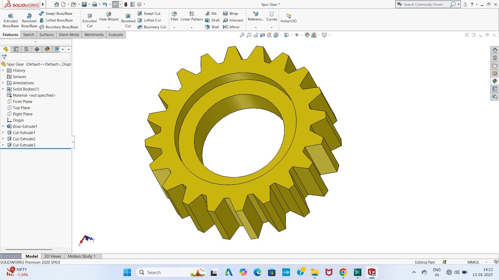499x280 pixels.
Task: Choose the Swept Boss/Base feature
Action: [x=56, y=14]
